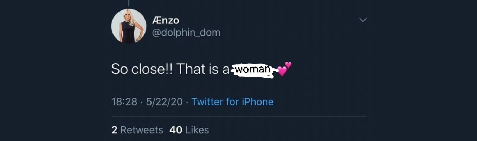Viewport: 477px width, 141px height.
Task: View the 2 Retweets list
Action: click(137, 130)
